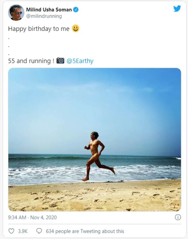Click the smiley emoji in tweet
This screenshot has width=188, height=239.
tap(75, 28)
